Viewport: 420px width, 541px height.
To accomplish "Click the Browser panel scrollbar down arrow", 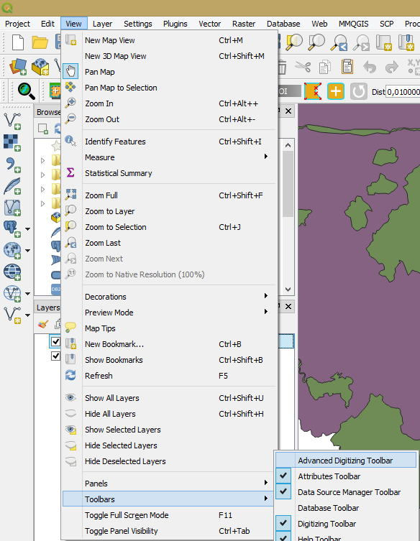I will click(288, 290).
